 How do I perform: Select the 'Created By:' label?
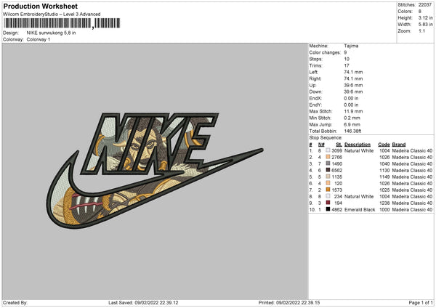click(15, 302)
